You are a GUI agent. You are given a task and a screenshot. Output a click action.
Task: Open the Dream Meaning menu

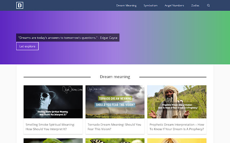click(x=126, y=5)
